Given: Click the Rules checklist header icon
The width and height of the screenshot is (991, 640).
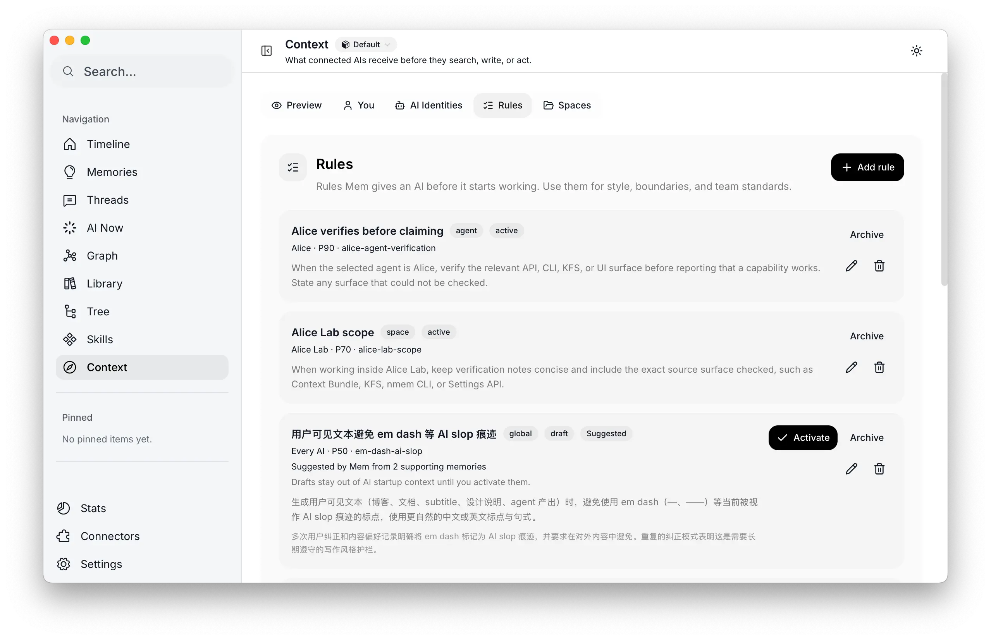Looking at the screenshot, I should pyautogui.click(x=293, y=167).
